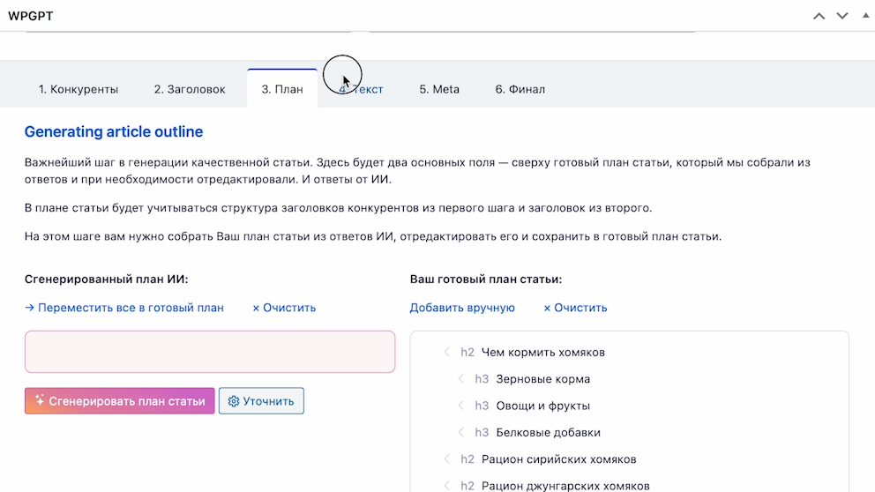This screenshot has height=492, width=875.
Task: Click arrow beside Рацион джунгарских хомяков
Action: (x=446, y=486)
